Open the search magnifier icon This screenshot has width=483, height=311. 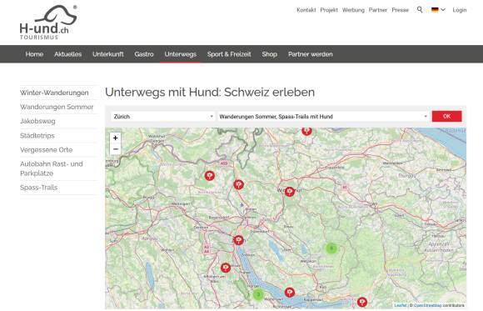coord(420,9)
